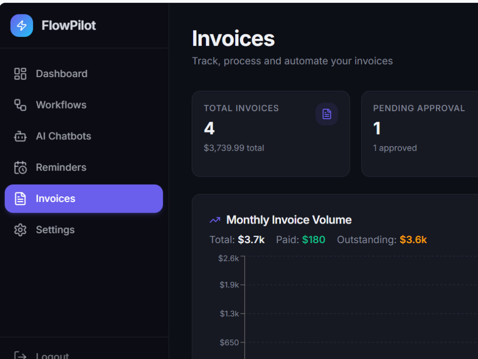478x359 pixels.
Task: Click the Settings gear icon
Action: [21, 230]
